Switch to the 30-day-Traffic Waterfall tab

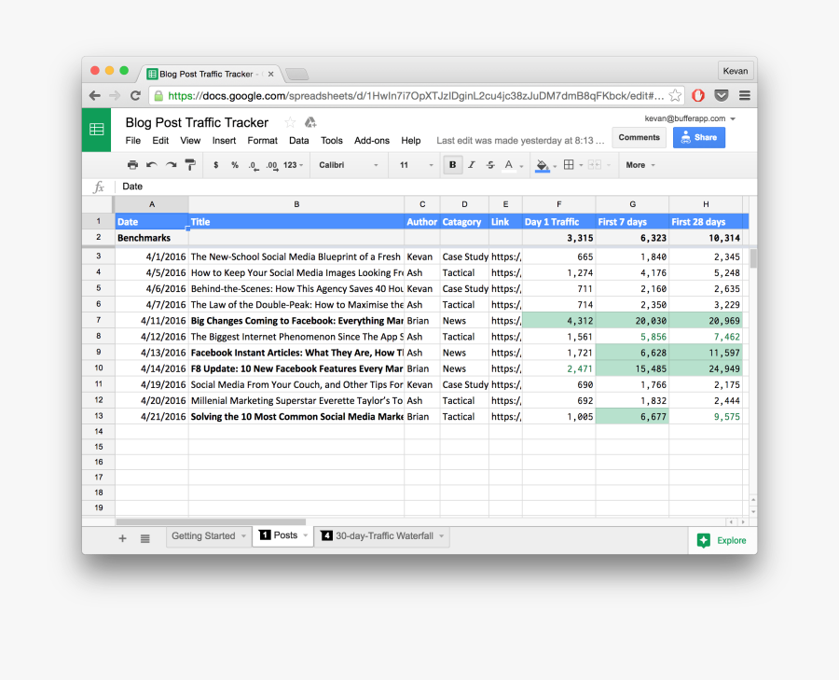[x=382, y=536]
